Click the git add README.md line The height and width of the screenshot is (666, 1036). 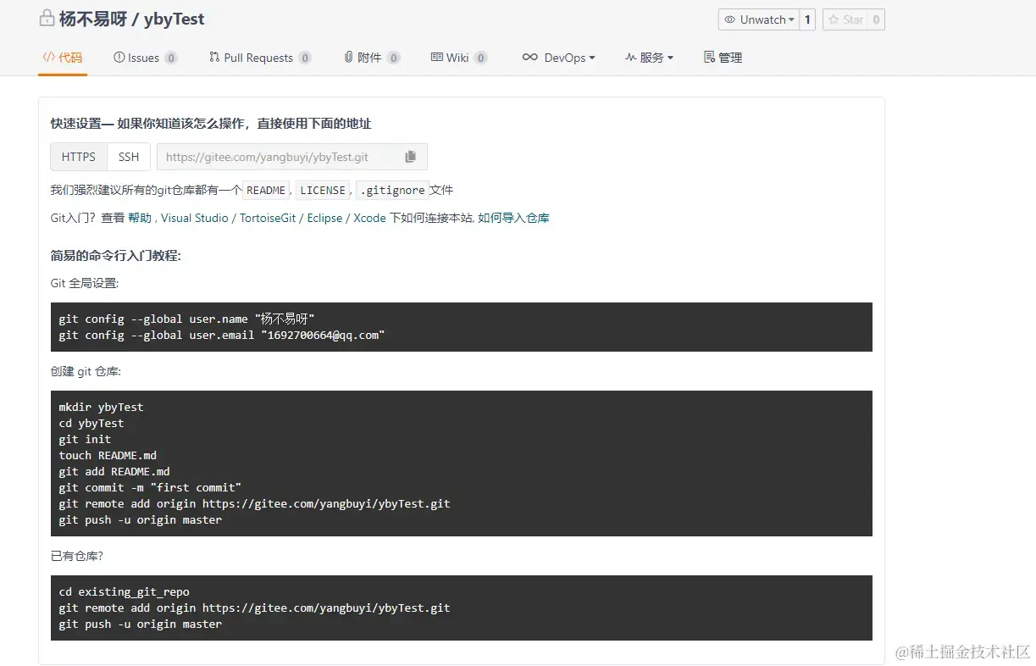[114, 471]
